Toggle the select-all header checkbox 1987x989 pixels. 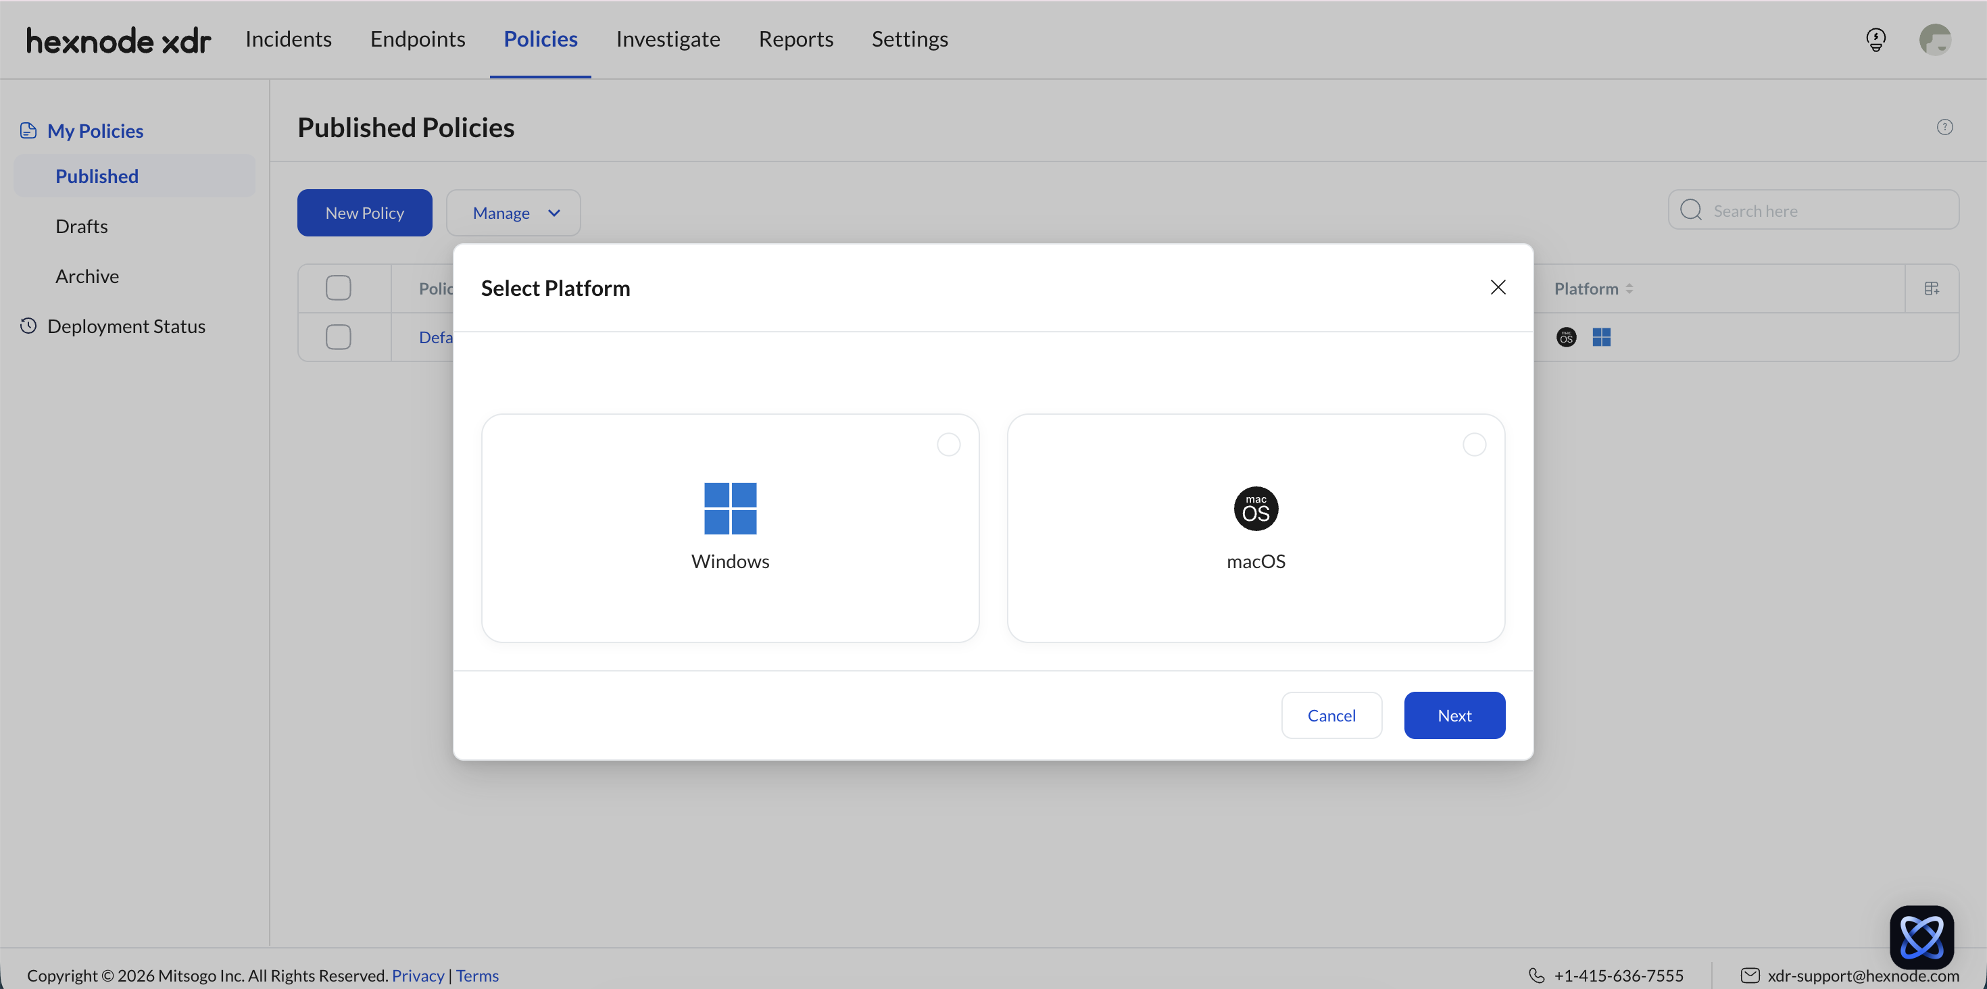338,288
